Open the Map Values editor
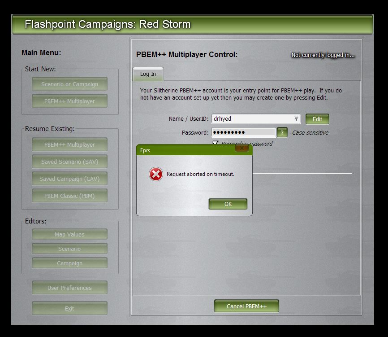 coord(69,234)
